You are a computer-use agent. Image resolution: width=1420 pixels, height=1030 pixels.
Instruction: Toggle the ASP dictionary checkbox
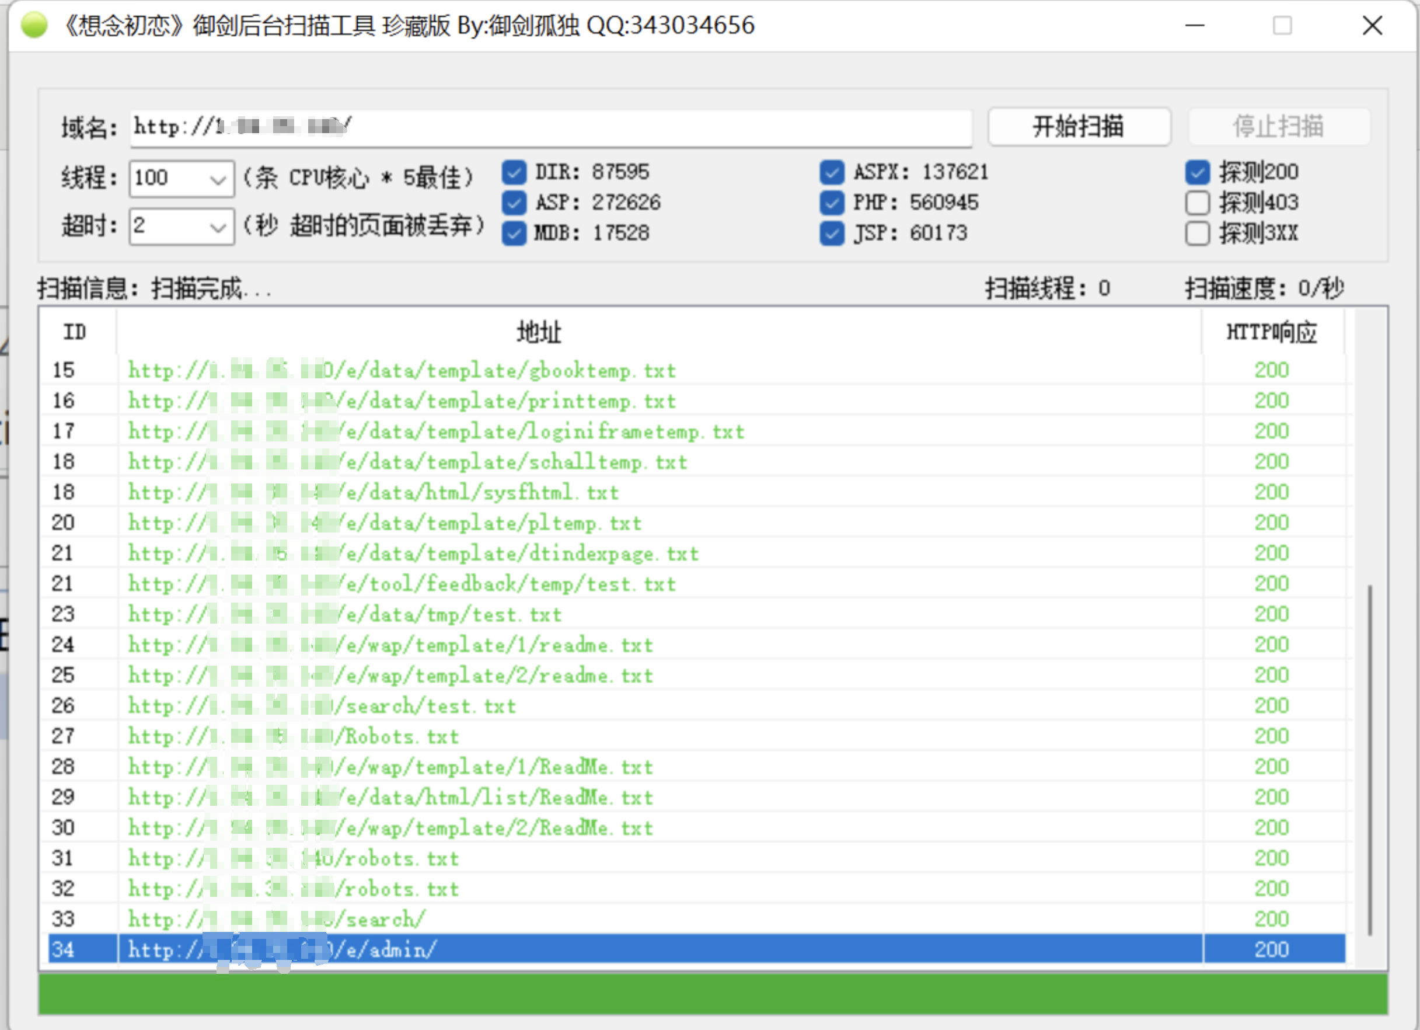(x=514, y=203)
